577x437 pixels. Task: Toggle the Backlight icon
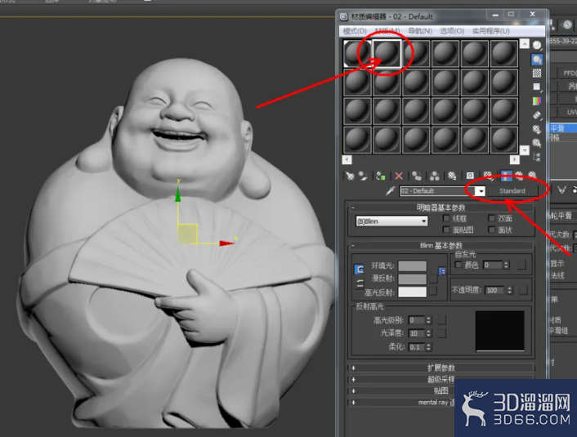[x=537, y=60]
